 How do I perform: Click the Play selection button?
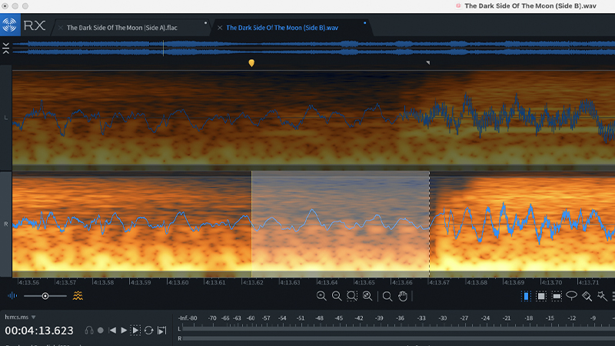(x=136, y=331)
